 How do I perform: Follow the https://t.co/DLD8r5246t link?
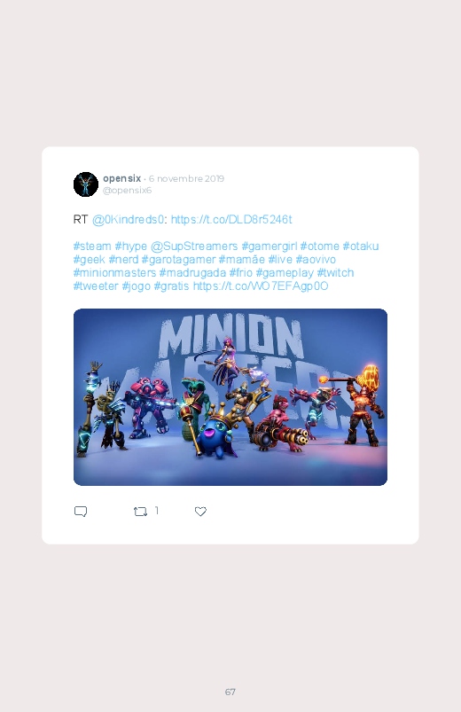[231, 220]
